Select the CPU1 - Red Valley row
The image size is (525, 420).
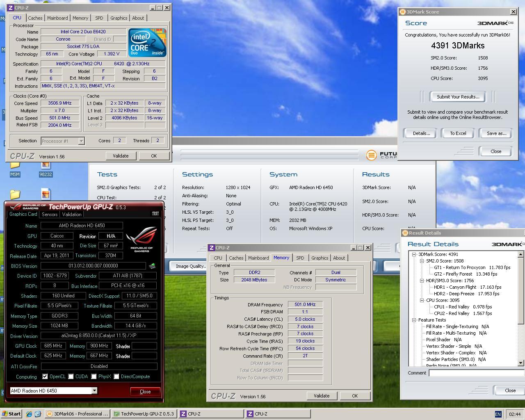tap(463, 307)
